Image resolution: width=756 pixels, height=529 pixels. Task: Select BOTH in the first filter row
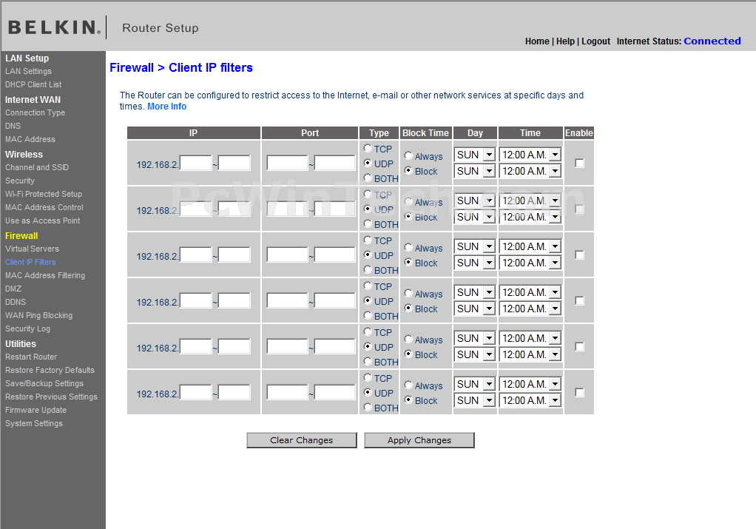[x=368, y=178]
